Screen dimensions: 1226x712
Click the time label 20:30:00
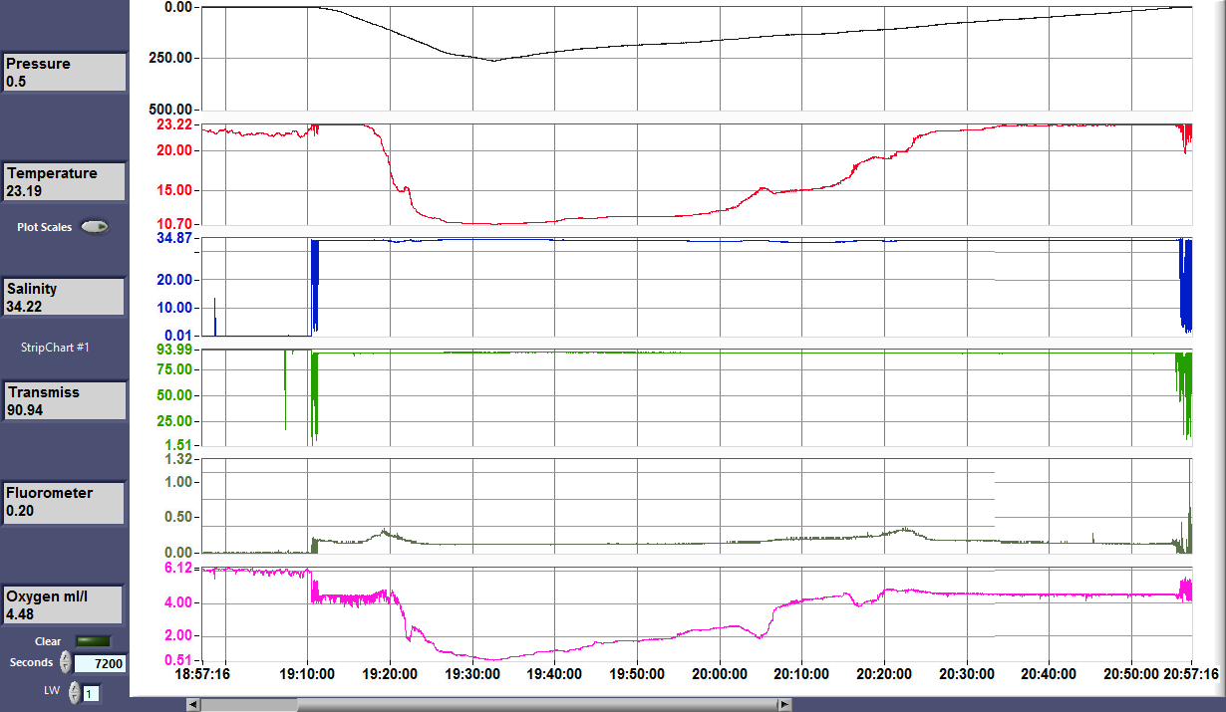coord(967,674)
